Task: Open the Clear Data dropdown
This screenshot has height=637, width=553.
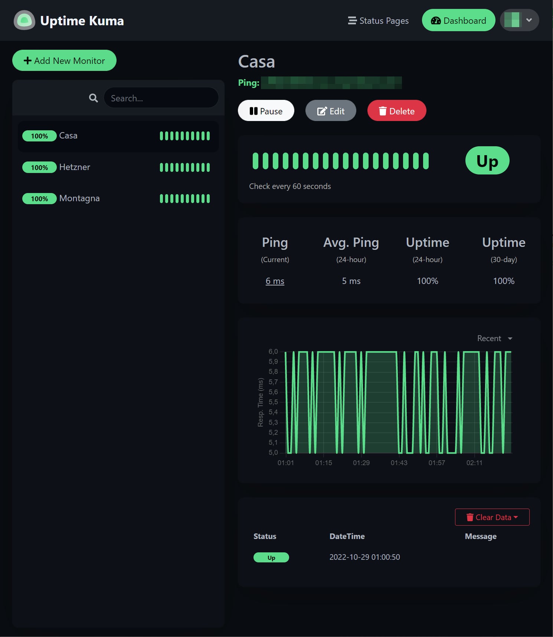Action: [x=492, y=517]
